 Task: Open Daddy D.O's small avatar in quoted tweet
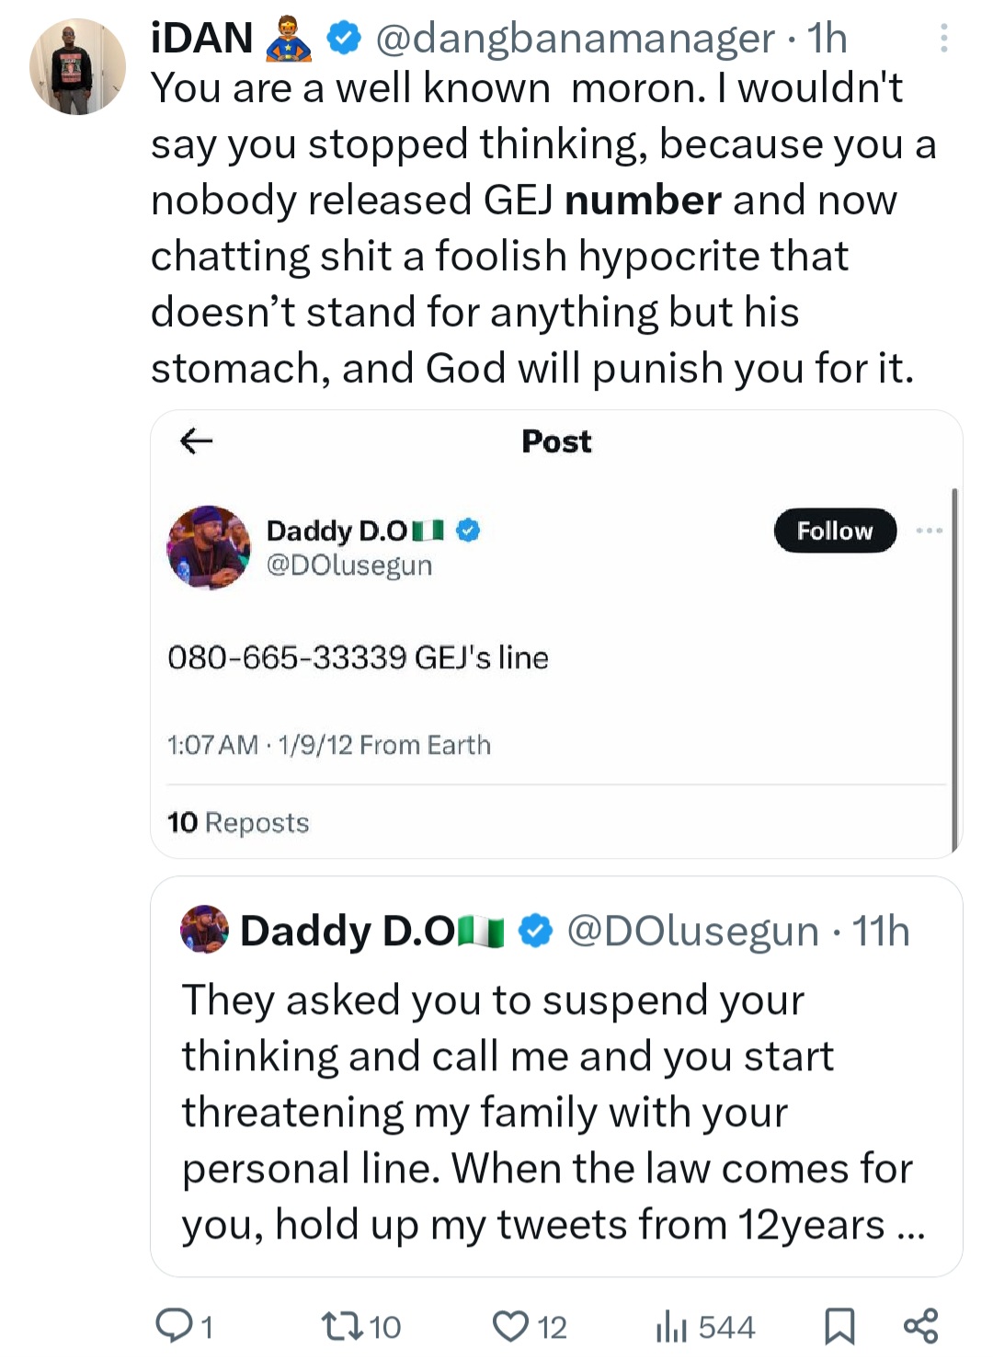coord(204,929)
